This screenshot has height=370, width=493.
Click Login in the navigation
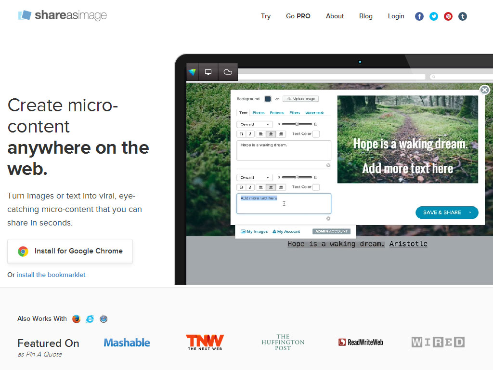tap(396, 16)
